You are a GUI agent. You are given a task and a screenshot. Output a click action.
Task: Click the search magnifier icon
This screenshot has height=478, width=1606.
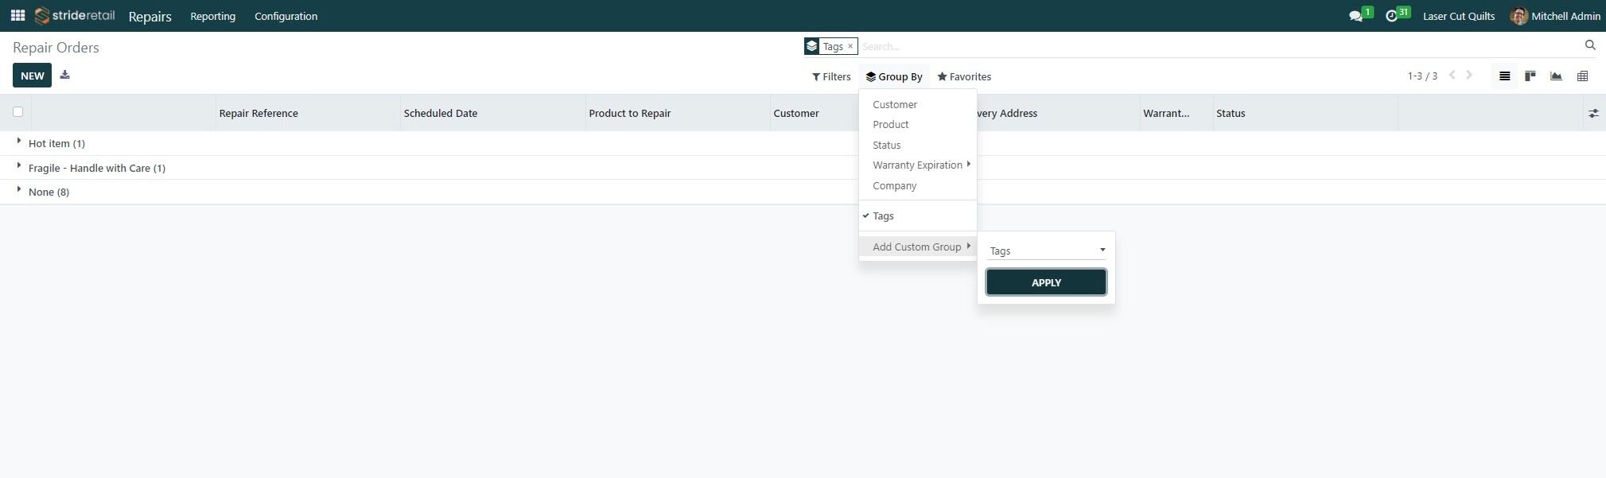(x=1590, y=45)
